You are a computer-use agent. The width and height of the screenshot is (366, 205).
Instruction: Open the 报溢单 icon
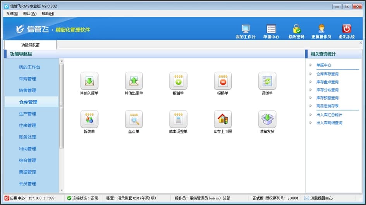click(x=178, y=81)
